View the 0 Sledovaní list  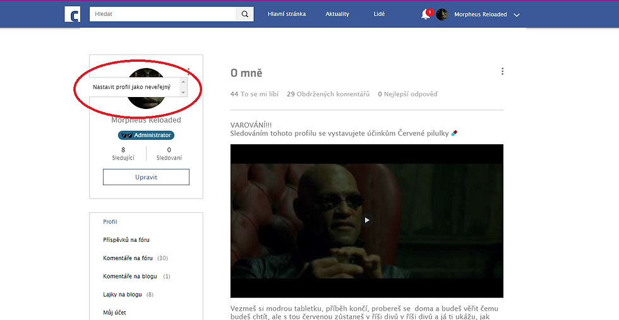click(x=169, y=154)
